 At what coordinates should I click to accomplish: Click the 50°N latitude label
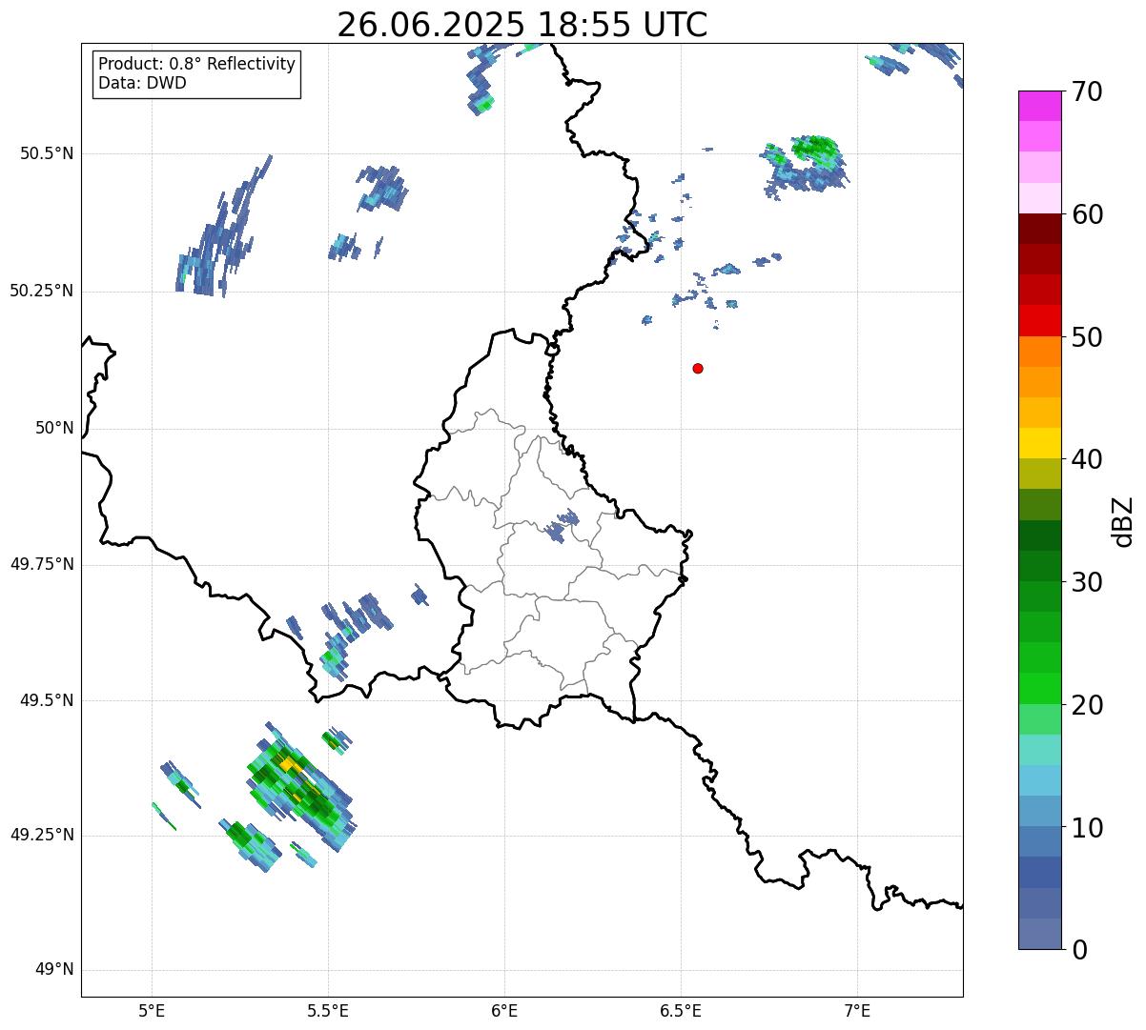pos(54,428)
